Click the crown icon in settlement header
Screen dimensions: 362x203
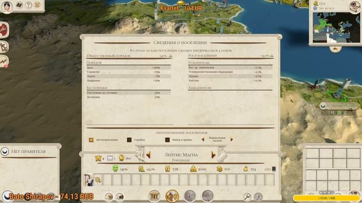(x=98, y=158)
